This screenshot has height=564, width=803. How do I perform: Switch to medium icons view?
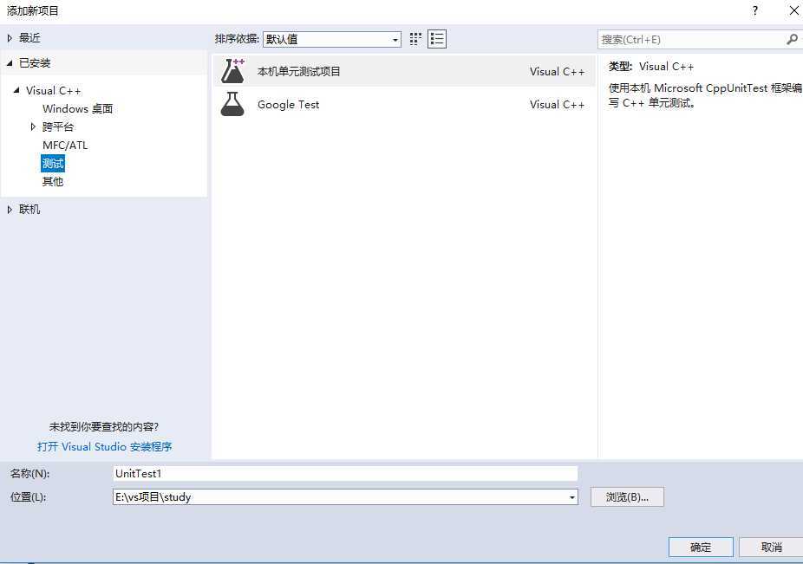click(x=415, y=39)
